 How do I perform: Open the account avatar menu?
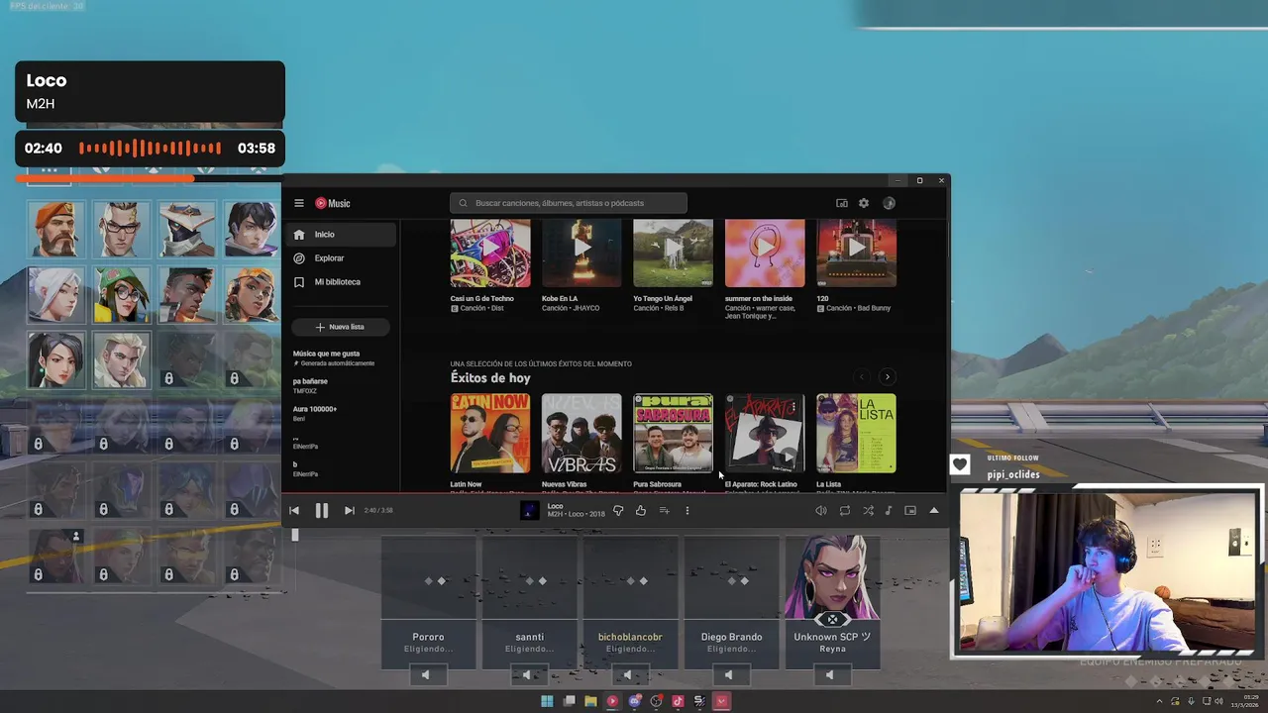coord(889,203)
